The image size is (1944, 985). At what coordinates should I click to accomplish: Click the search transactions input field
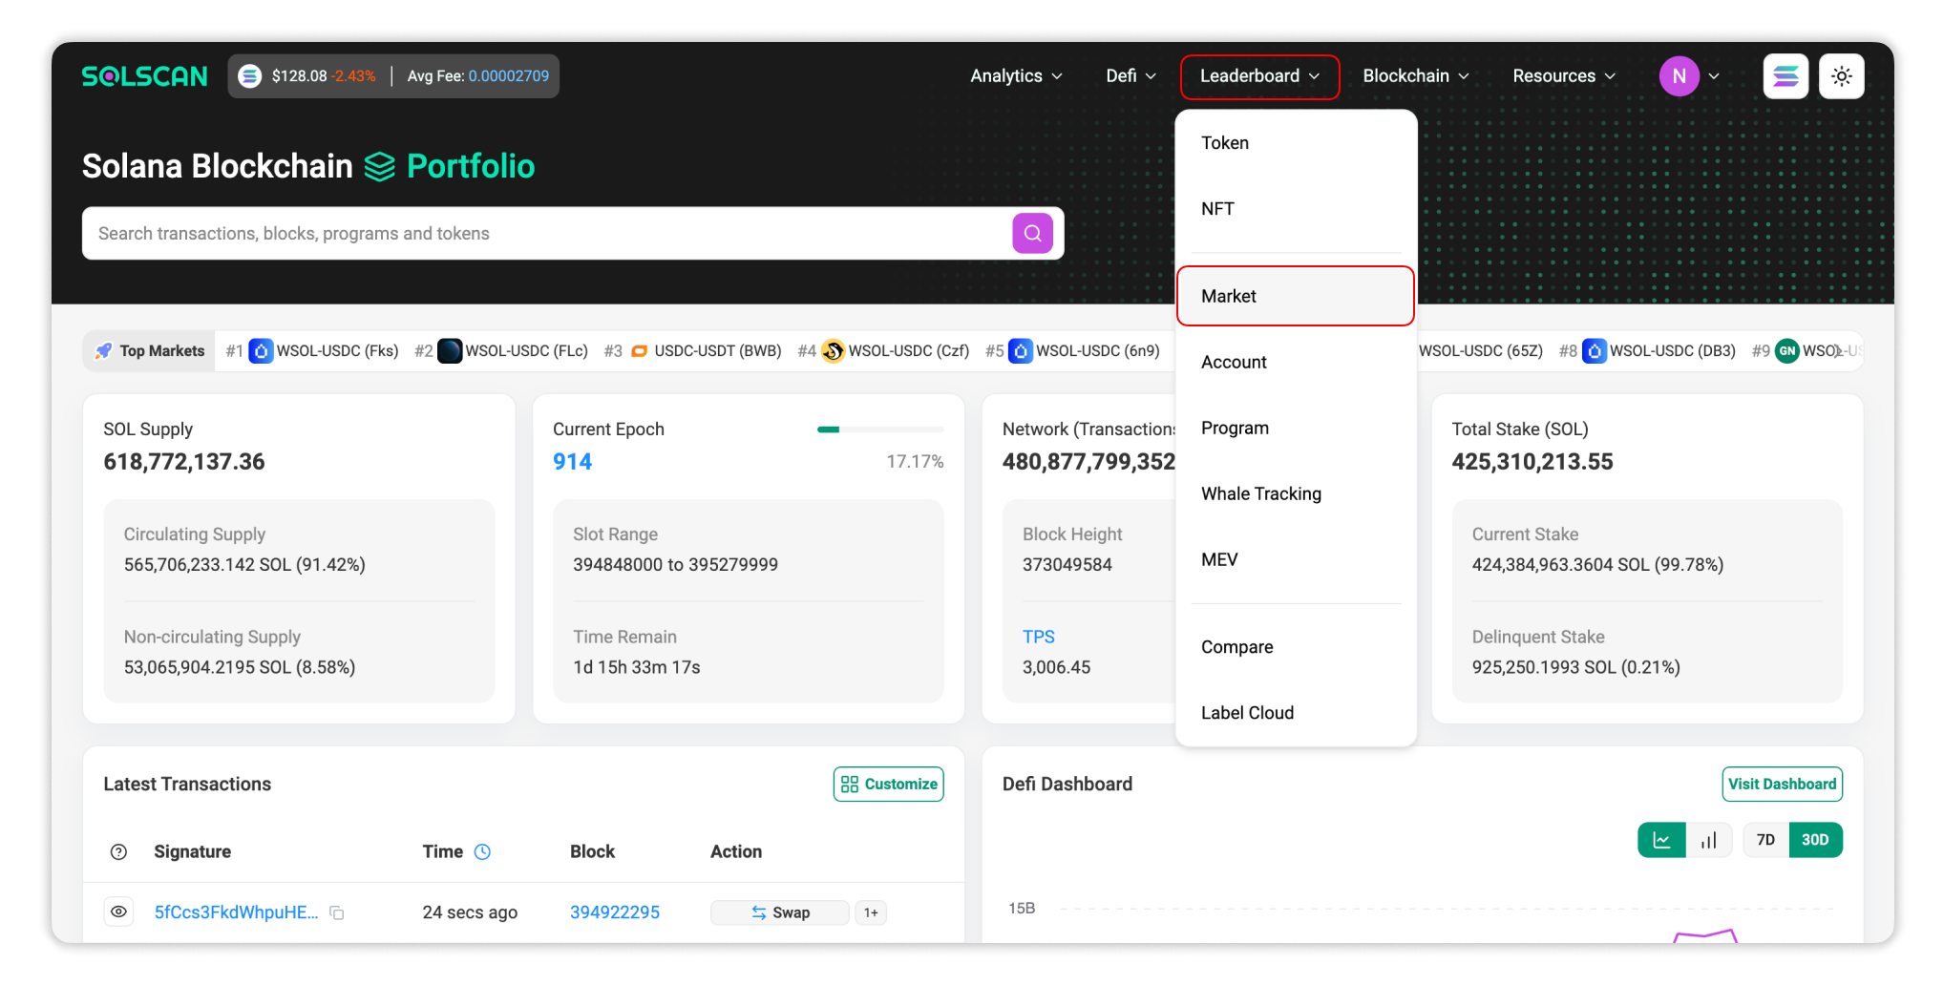[544, 232]
